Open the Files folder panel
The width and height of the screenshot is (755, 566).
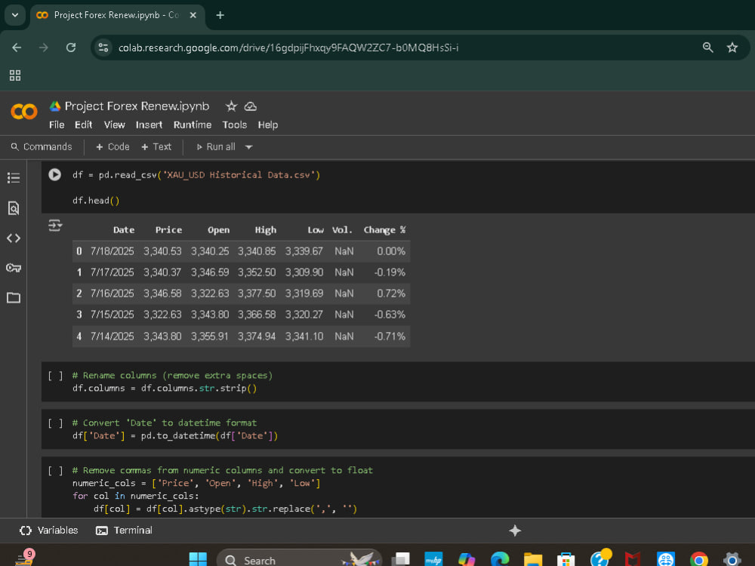[14, 297]
